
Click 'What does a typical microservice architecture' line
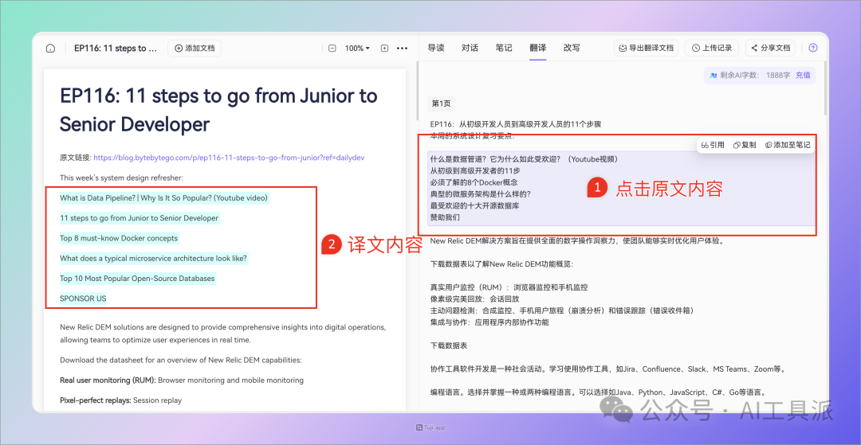[x=154, y=258]
